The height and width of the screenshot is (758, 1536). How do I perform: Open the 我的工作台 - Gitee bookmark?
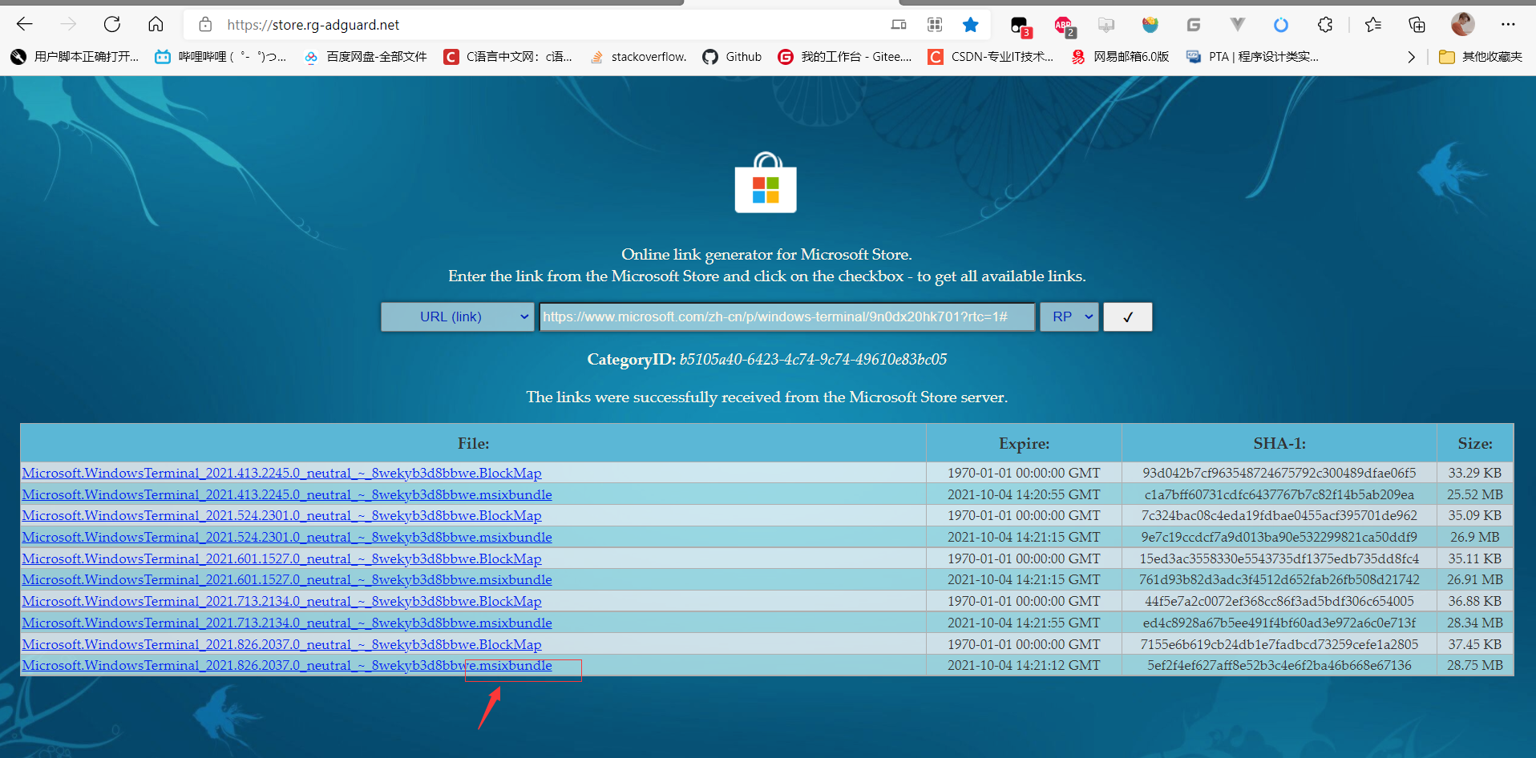(845, 57)
